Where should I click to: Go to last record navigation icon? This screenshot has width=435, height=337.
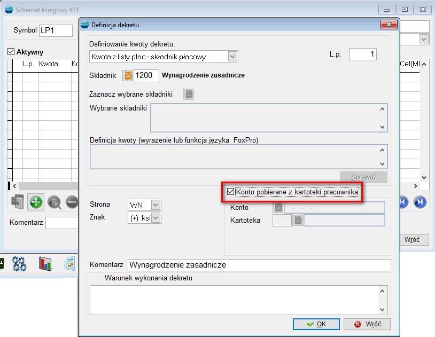[420, 202]
